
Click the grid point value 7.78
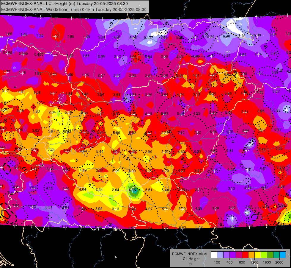pyautogui.click(x=51, y=150)
